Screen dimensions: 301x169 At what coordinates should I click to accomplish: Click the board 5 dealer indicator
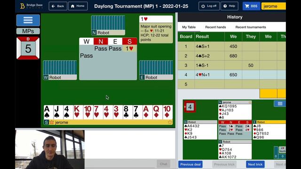tap(28, 48)
